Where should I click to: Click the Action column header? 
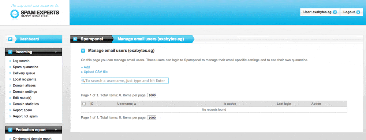[316, 104]
